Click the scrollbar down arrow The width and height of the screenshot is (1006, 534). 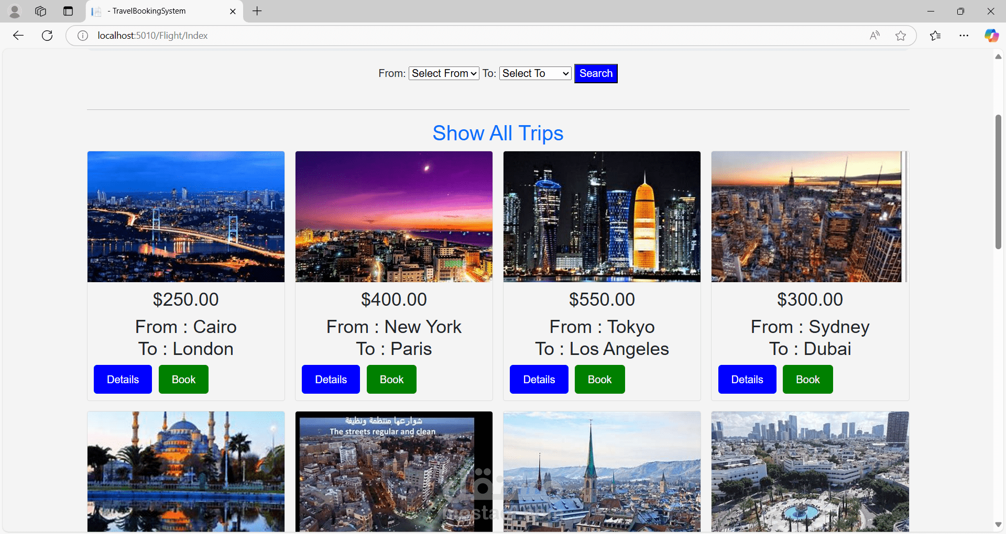998,525
